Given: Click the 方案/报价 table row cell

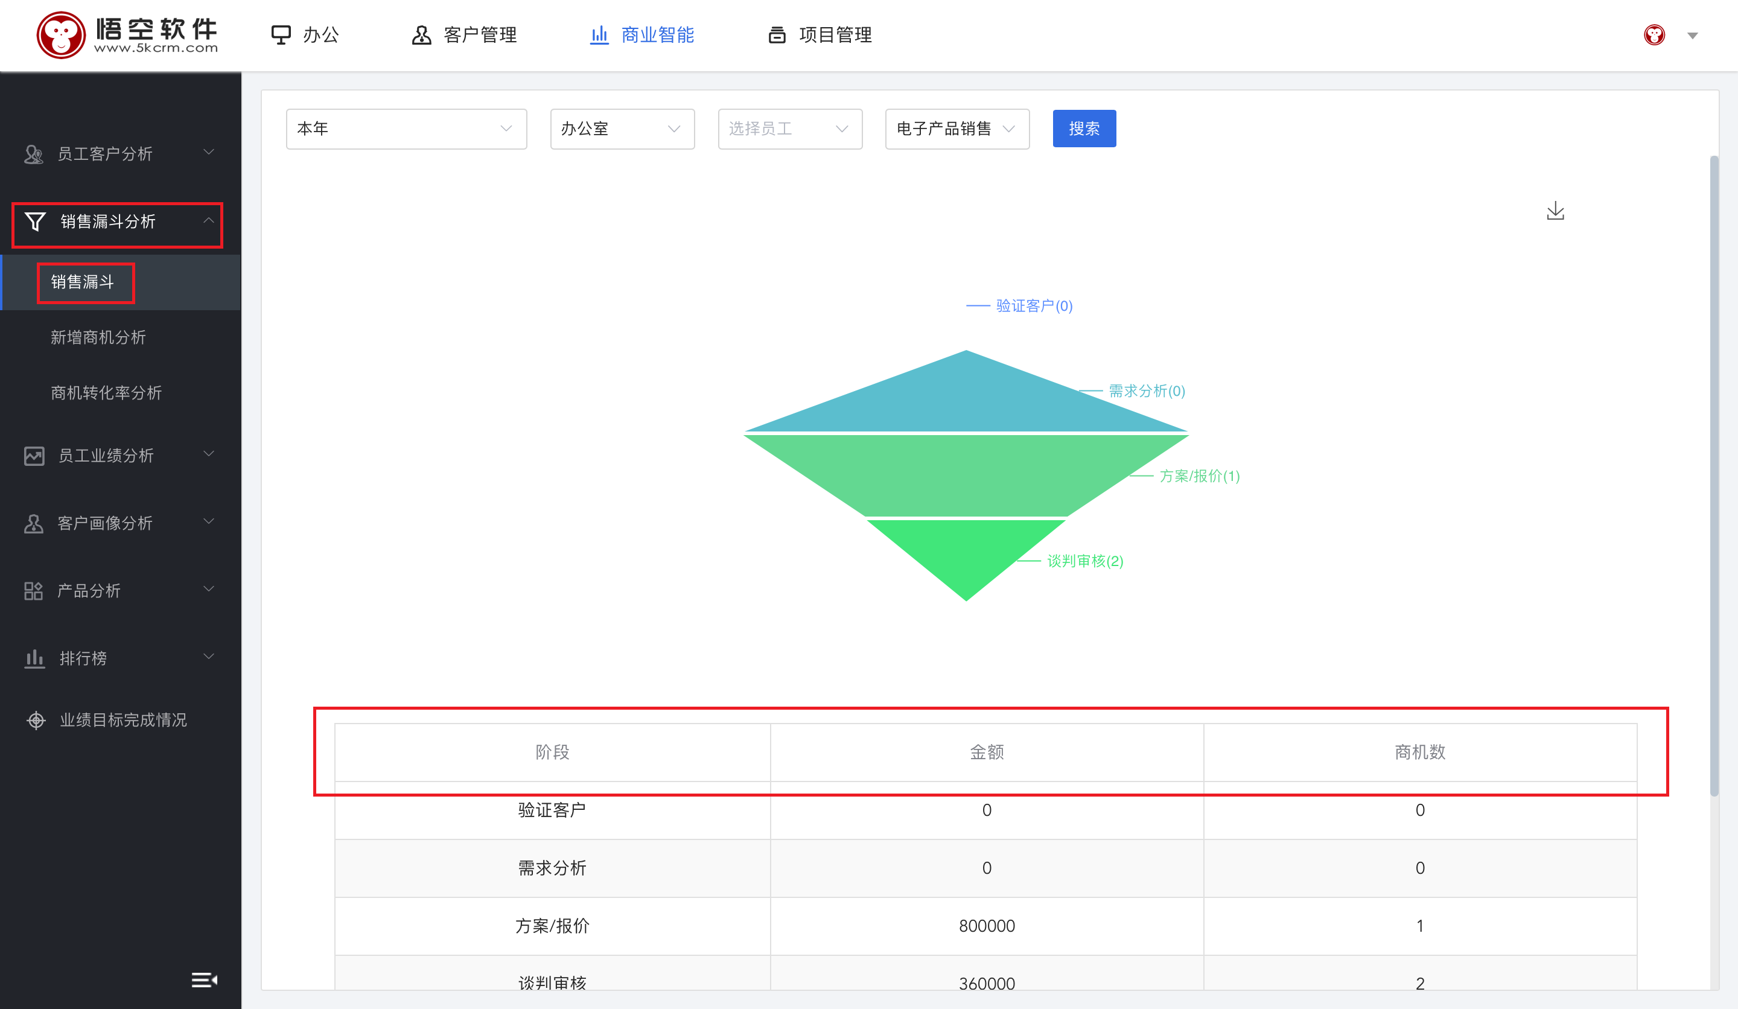Looking at the screenshot, I should pos(552,926).
